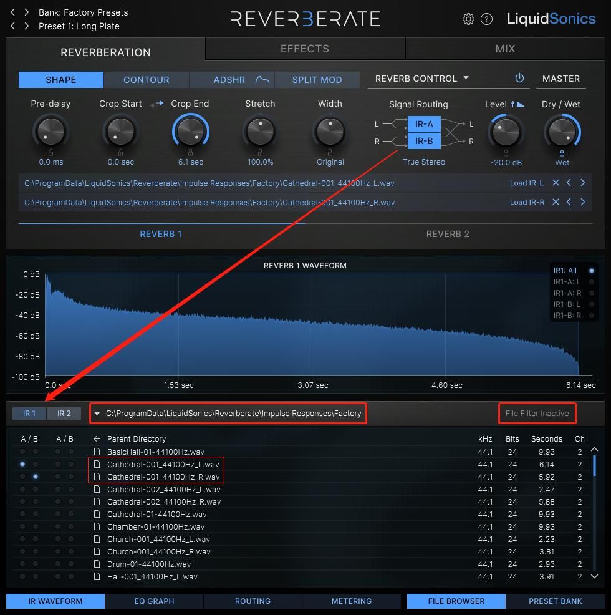This screenshot has height=615, width=611.
Task: Load previous IR-L file arrow
Action: point(569,182)
